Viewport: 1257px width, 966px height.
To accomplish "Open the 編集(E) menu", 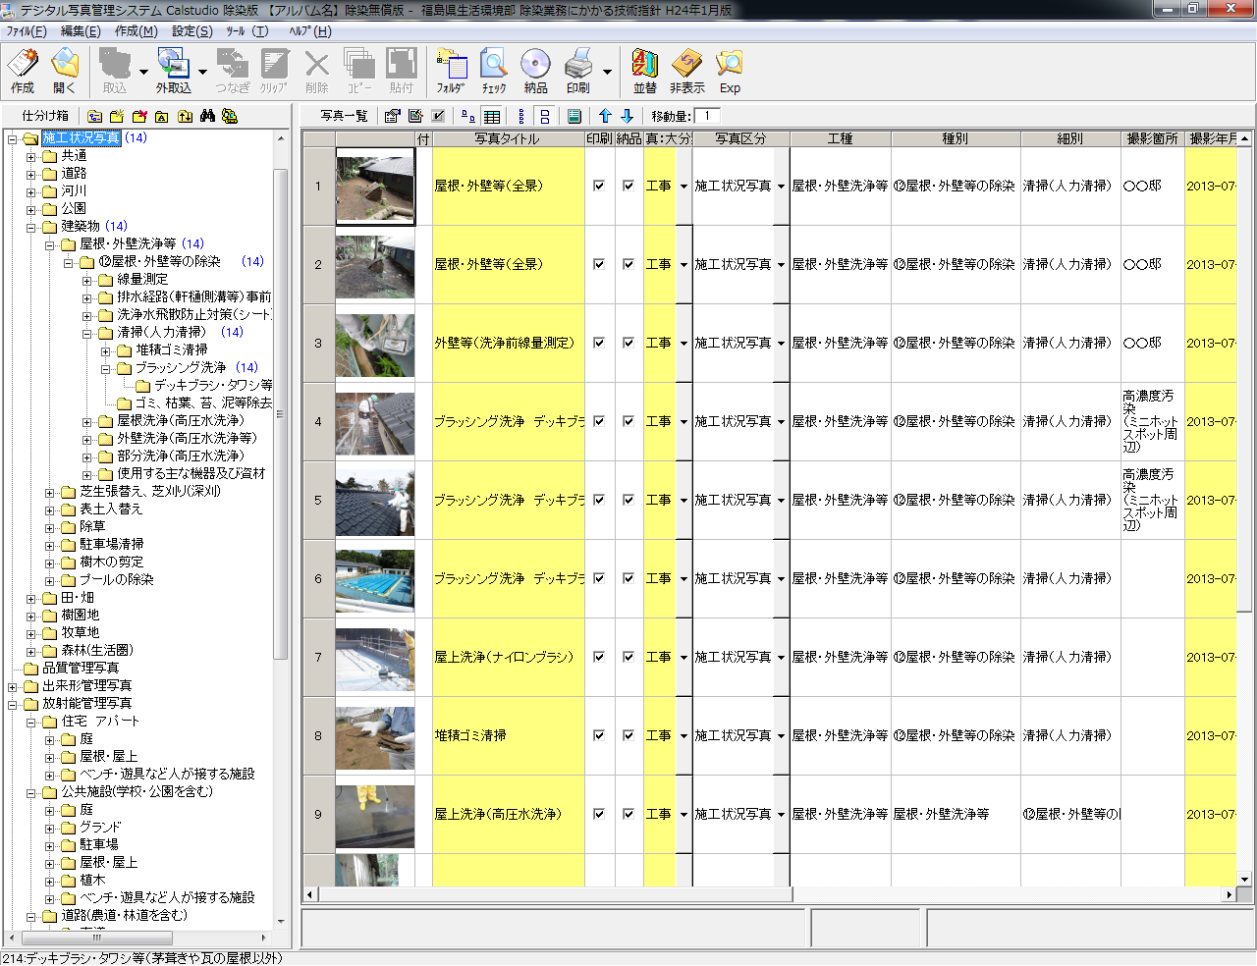I will pyautogui.click(x=81, y=31).
